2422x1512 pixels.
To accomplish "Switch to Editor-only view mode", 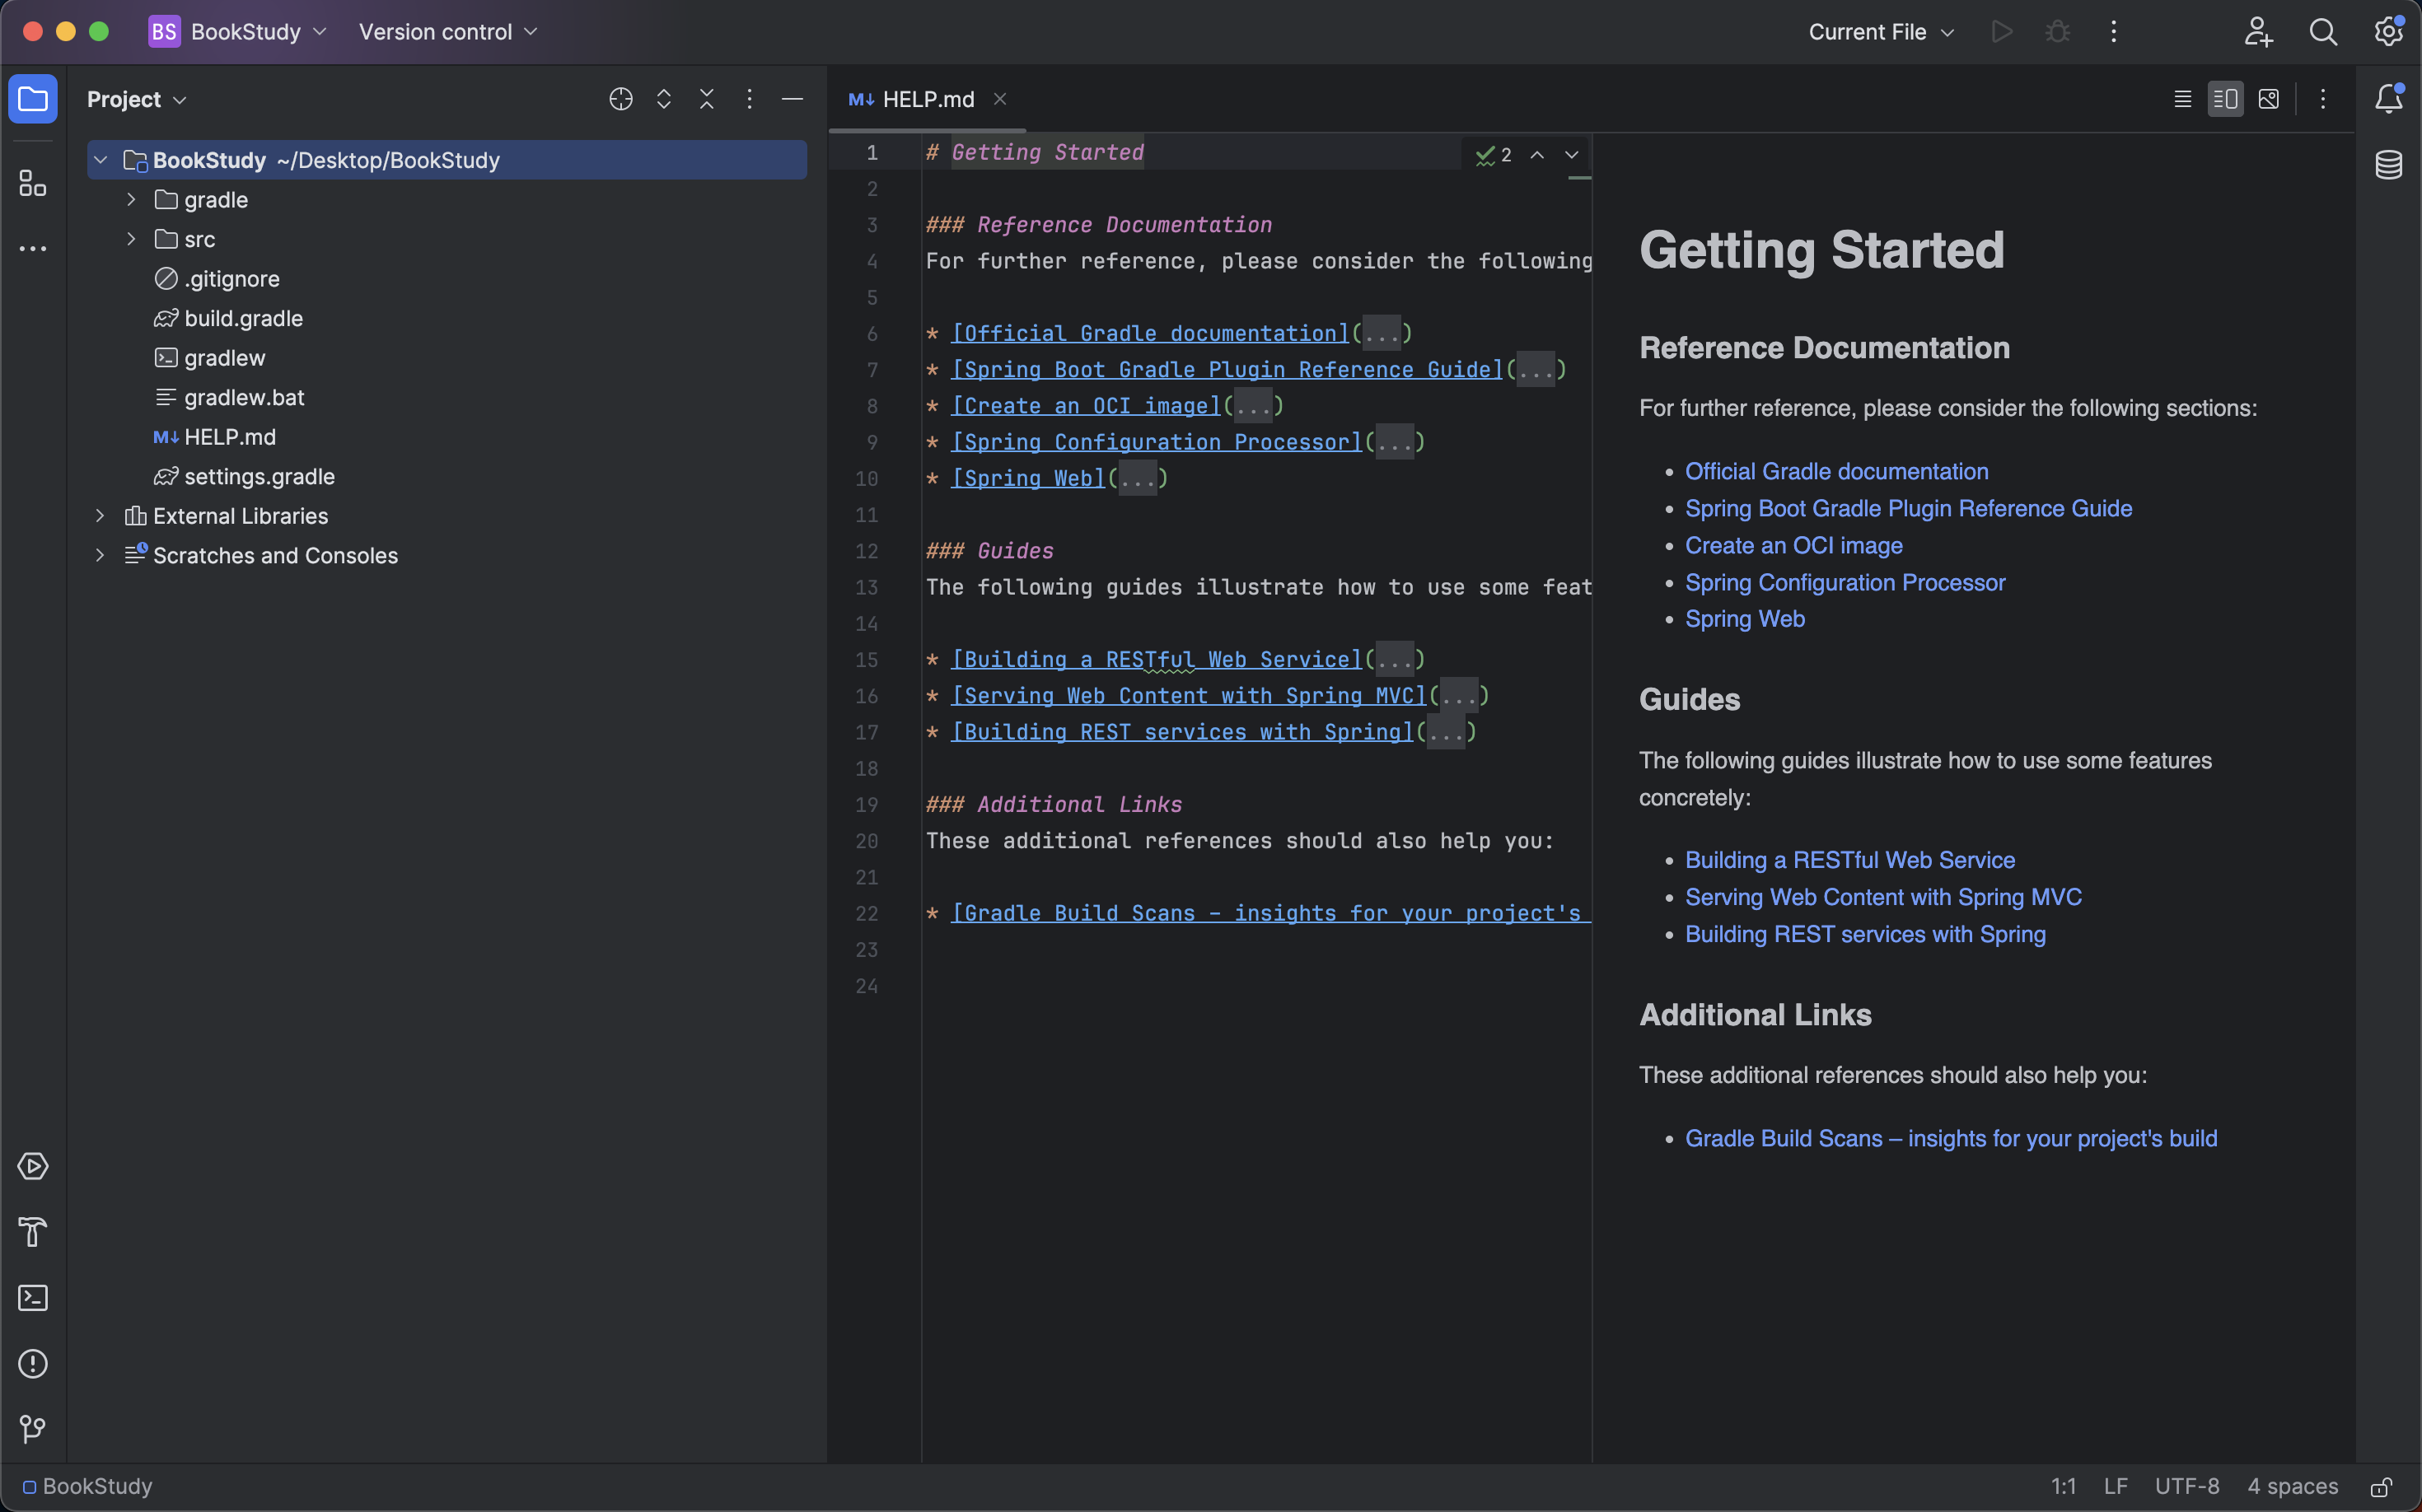I will pyautogui.click(x=2183, y=99).
